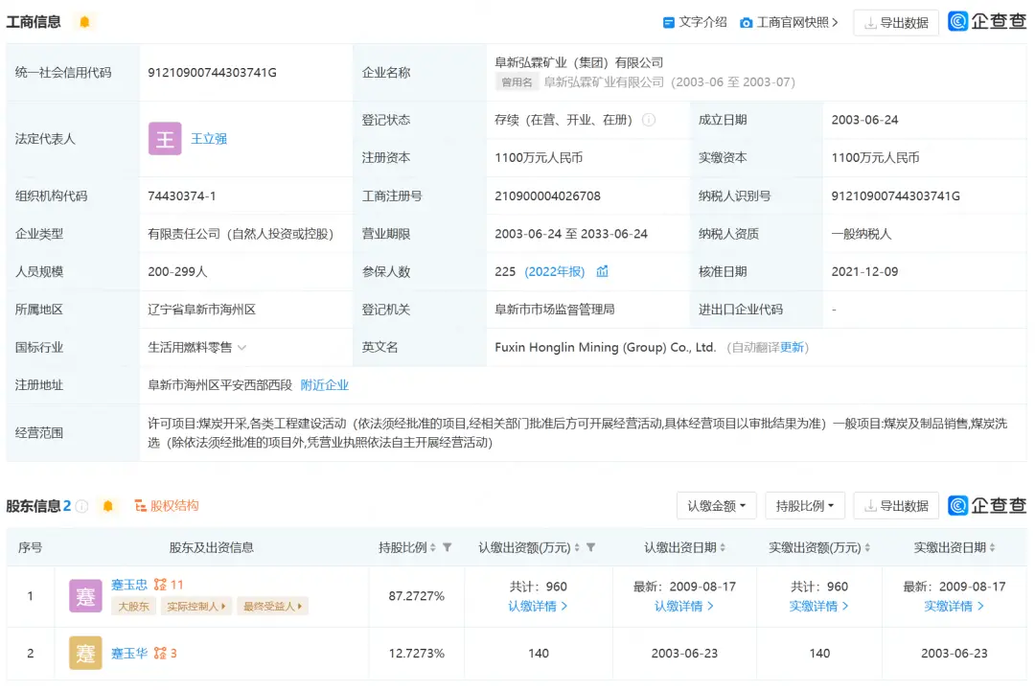Sort by 认缴出资日期 column

722,547
